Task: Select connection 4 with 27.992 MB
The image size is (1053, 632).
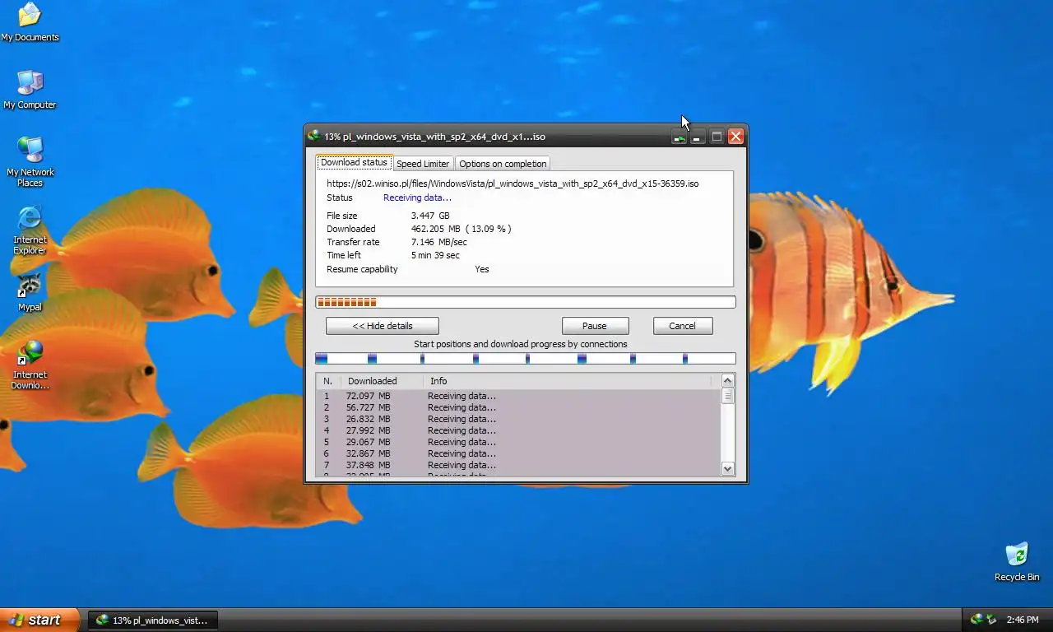Action: click(x=518, y=430)
